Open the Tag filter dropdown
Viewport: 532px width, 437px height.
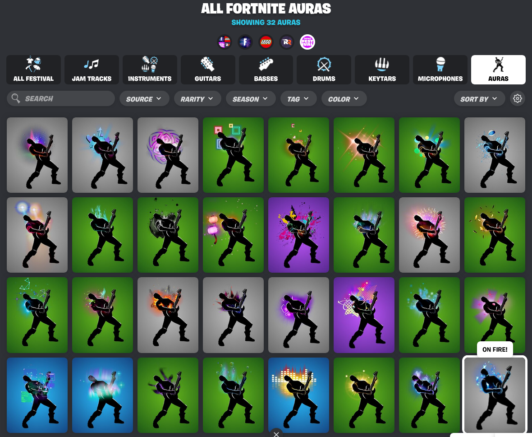[x=298, y=98]
